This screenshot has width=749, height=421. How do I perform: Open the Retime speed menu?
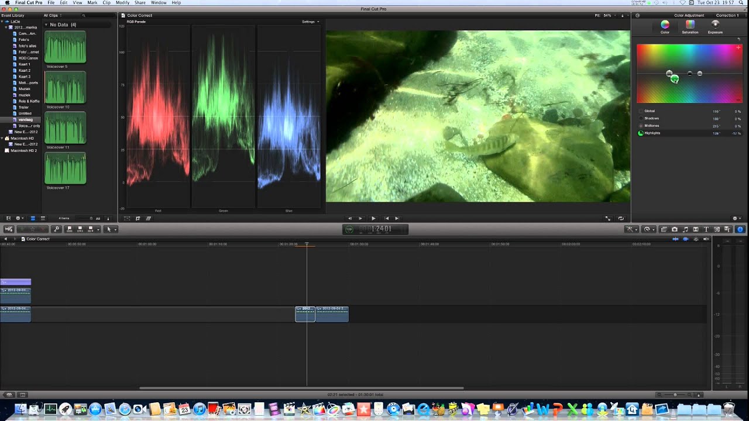648,229
